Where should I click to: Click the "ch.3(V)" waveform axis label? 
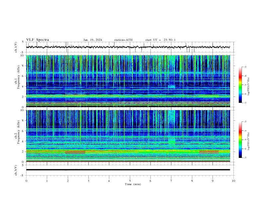(x=16, y=170)
